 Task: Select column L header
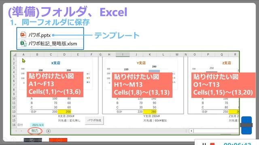(163, 55)
